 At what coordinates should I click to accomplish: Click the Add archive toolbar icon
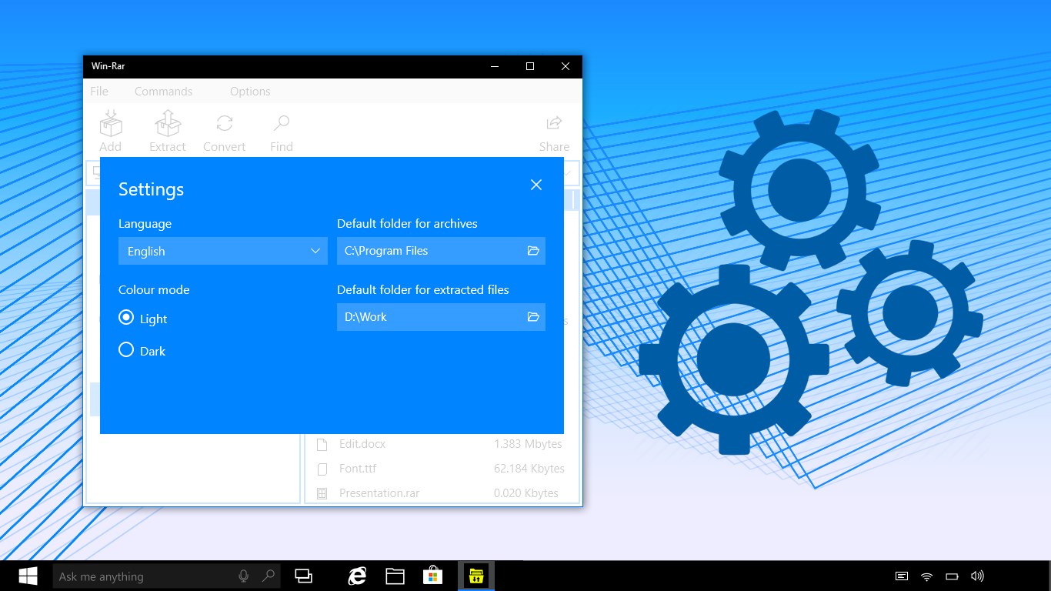111,123
